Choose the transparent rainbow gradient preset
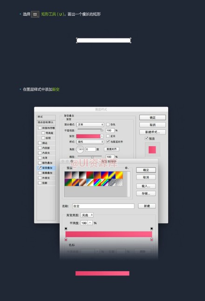Image resolution: width=205 pixels, height=301 pixels. coord(104,182)
